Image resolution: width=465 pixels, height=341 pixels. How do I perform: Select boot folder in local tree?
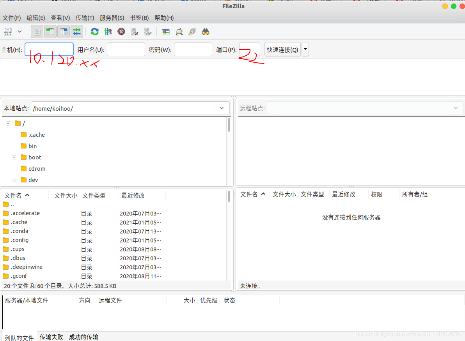click(x=31, y=157)
